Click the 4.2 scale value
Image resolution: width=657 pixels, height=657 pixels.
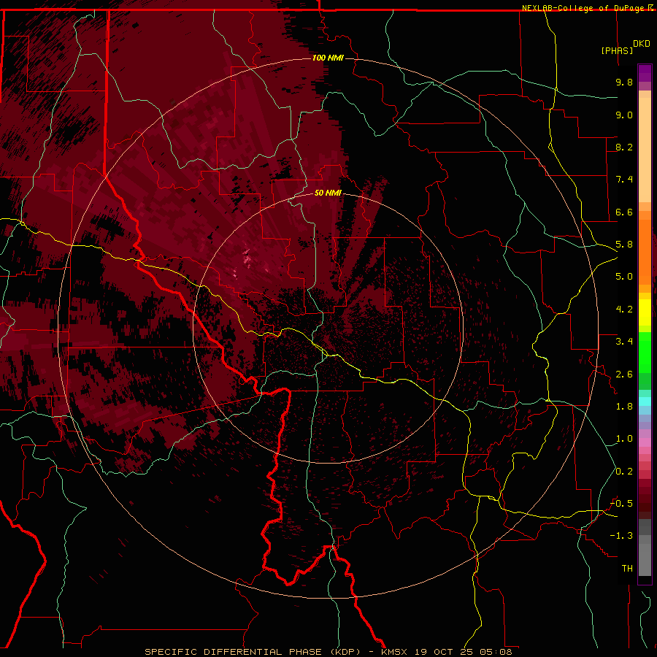[x=624, y=310]
